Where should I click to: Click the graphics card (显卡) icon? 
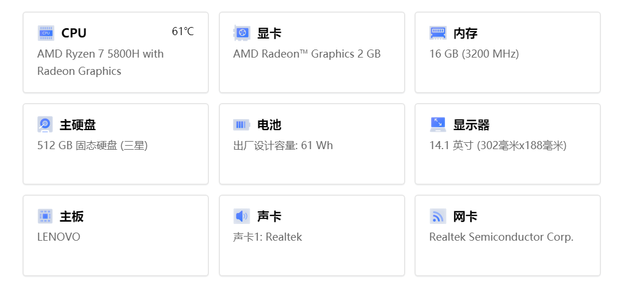click(242, 33)
